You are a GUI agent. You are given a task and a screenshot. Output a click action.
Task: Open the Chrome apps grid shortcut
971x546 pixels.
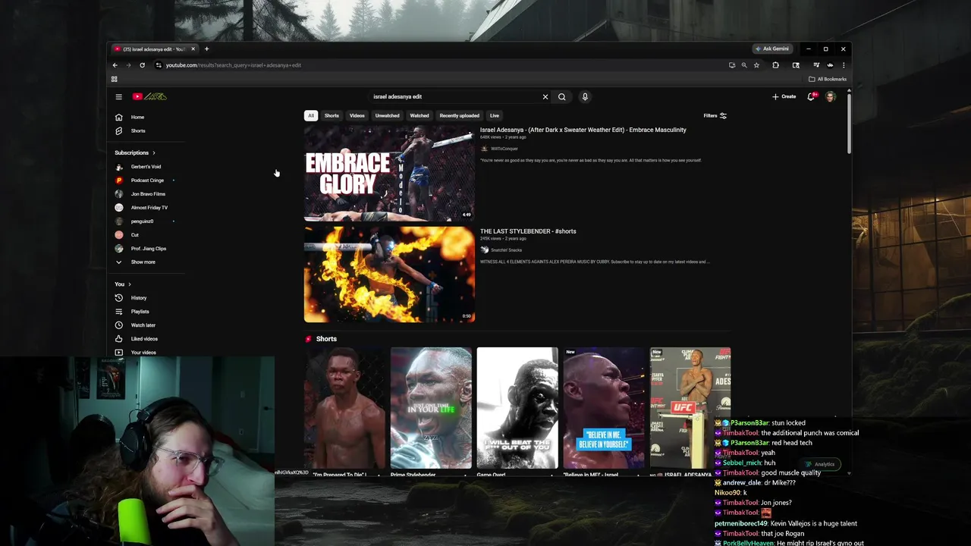(x=115, y=79)
